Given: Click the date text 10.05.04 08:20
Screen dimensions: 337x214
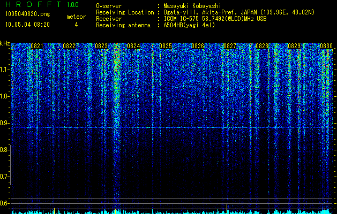Looking at the screenshot, I should [27, 25].
